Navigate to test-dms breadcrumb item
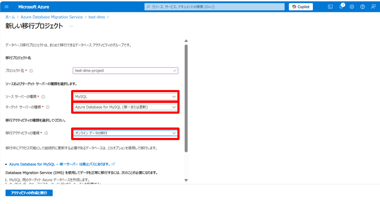This screenshot has height=204, width=380. (x=97, y=17)
